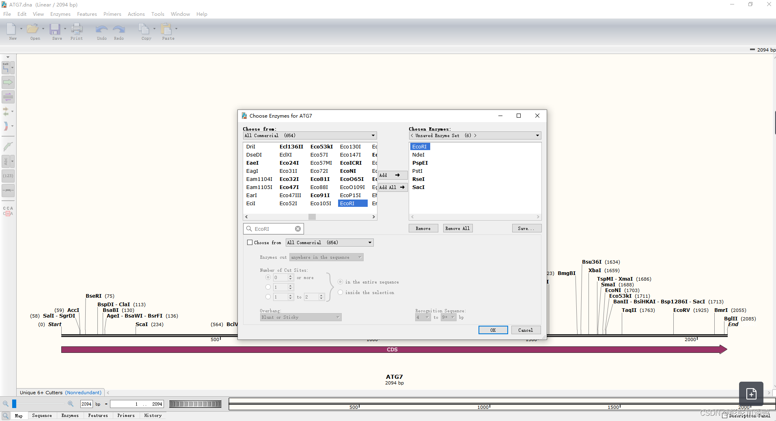Viewport: 776px width, 421px height.
Task: Click the Undo arrow icon
Action: (x=101, y=29)
